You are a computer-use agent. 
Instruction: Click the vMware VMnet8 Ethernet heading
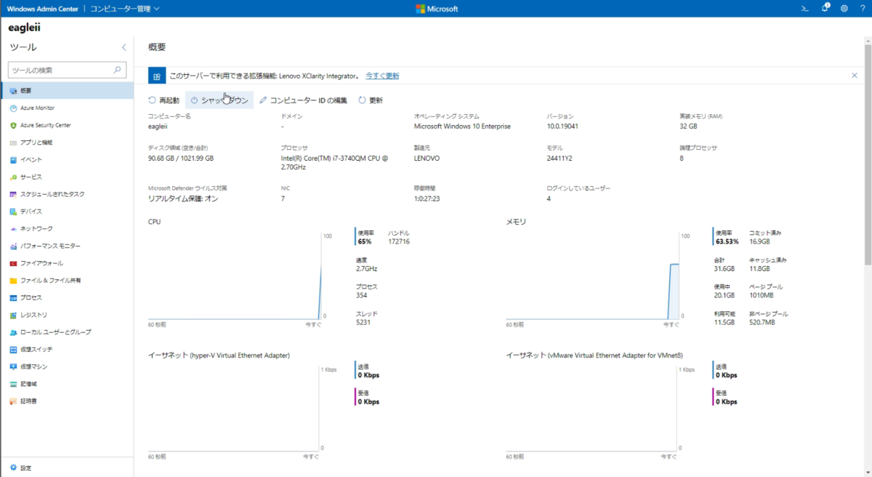click(594, 356)
